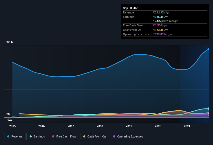Click the ₹24.637b revenue value
This screenshot has height=145, width=213.
coord(159,12)
